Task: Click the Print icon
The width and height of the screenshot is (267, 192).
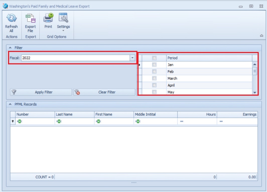Action: pyautogui.click(x=48, y=18)
